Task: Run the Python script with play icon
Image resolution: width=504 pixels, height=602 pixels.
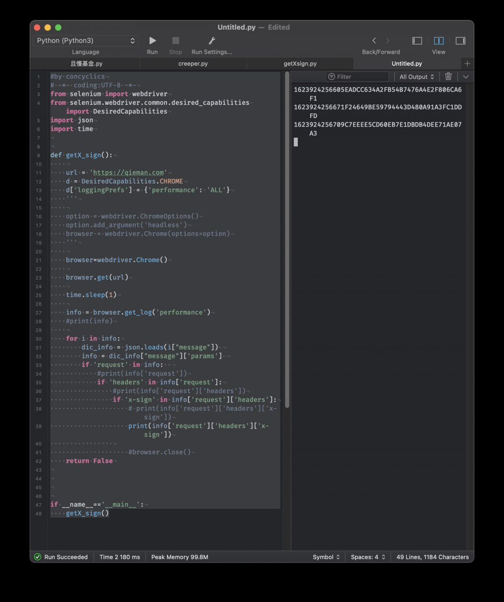Action: tap(152, 41)
